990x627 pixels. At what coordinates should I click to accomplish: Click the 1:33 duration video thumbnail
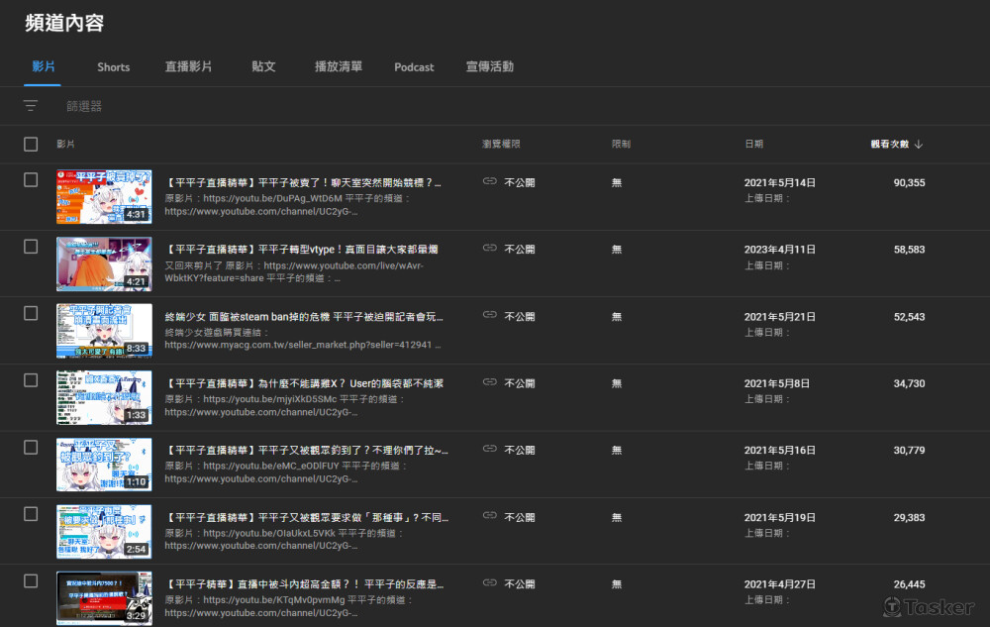(x=104, y=397)
